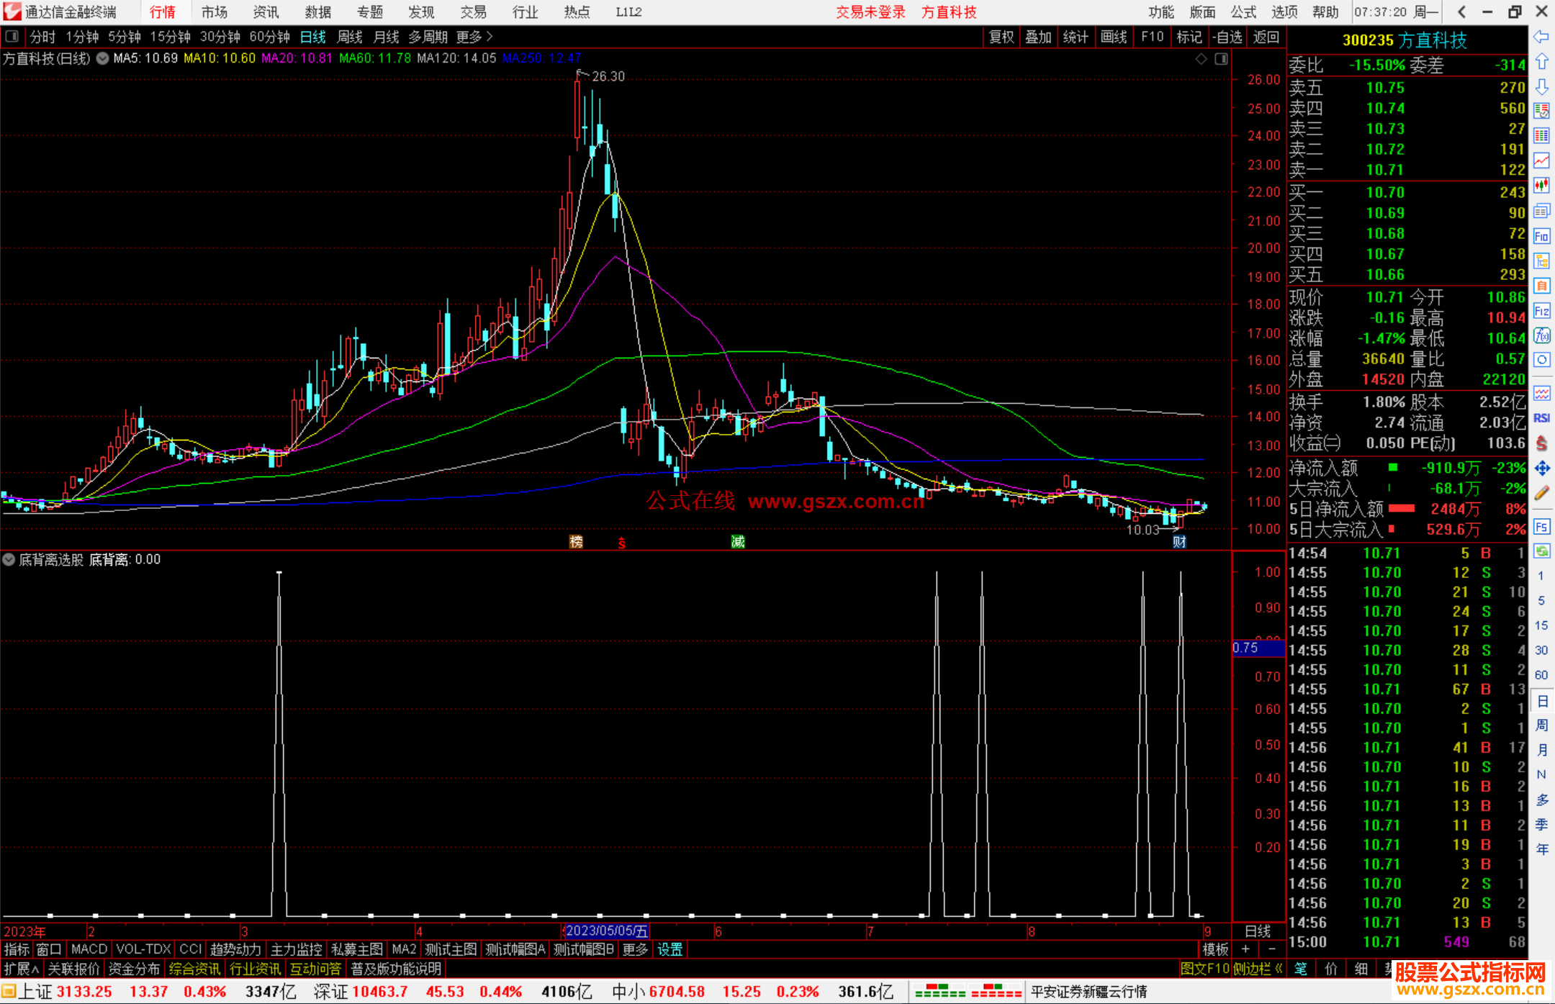
Task: Click the 设置 button in indicator bar
Action: (x=670, y=949)
